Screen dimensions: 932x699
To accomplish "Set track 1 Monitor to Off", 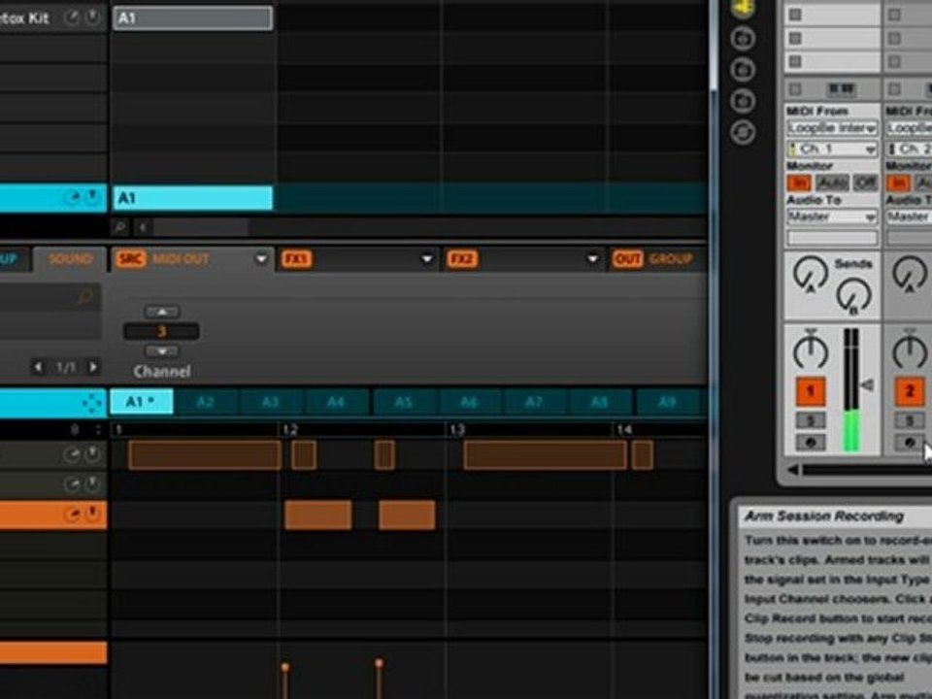I will (865, 183).
